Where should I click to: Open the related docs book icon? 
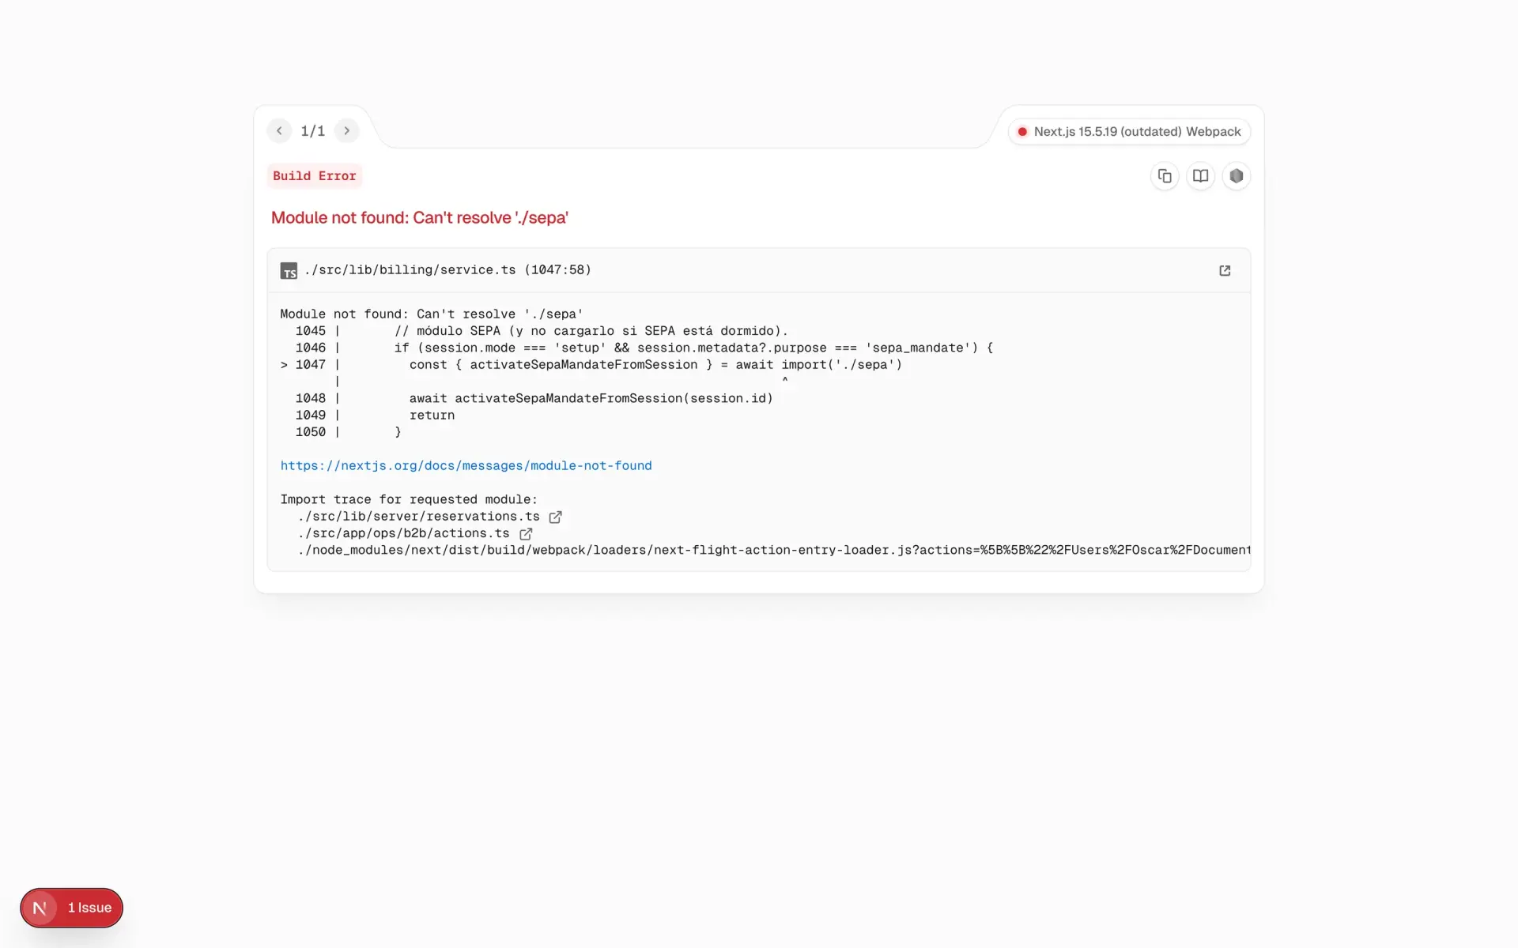pyautogui.click(x=1200, y=176)
